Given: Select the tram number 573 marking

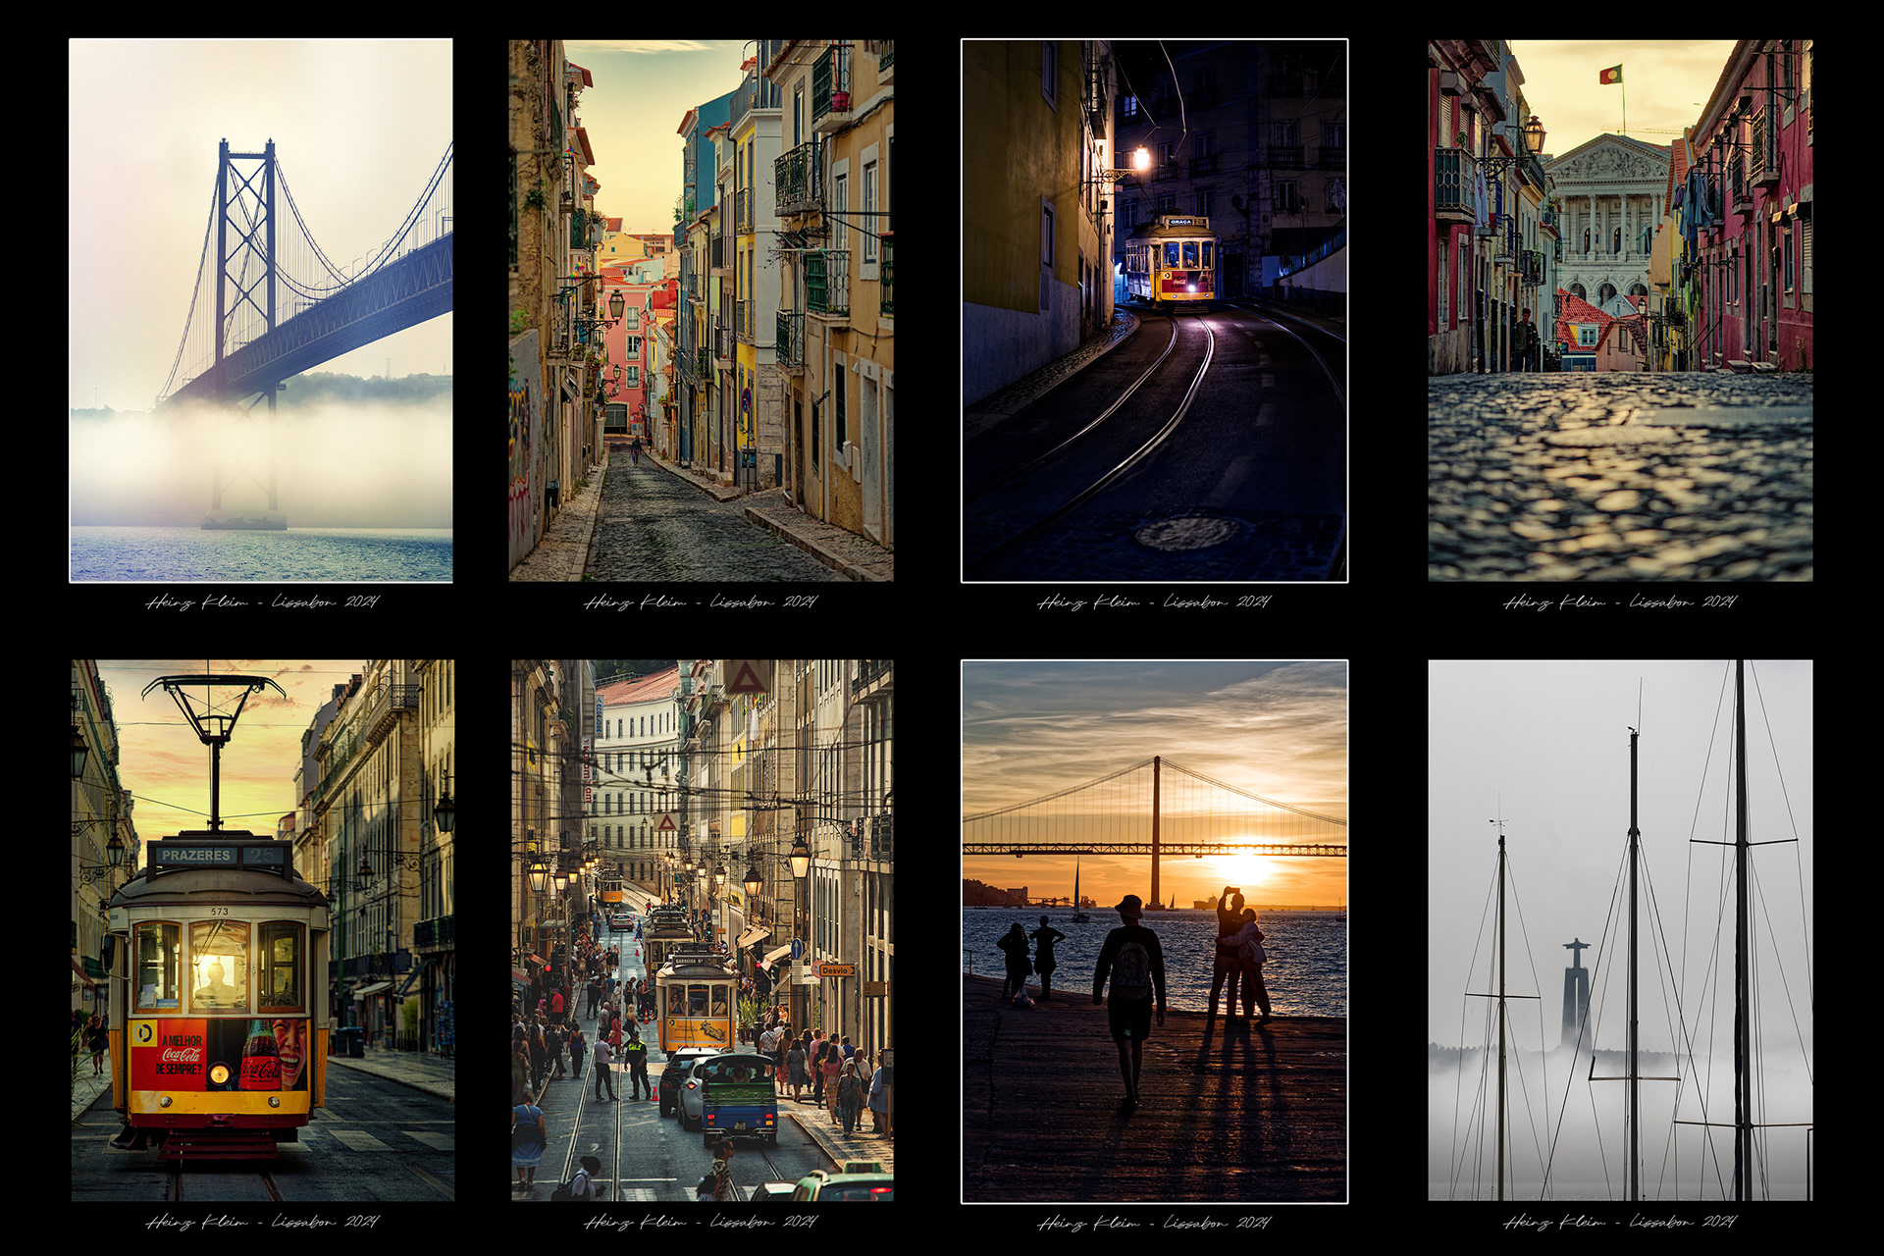Looking at the screenshot, I should tap(219, 912).
